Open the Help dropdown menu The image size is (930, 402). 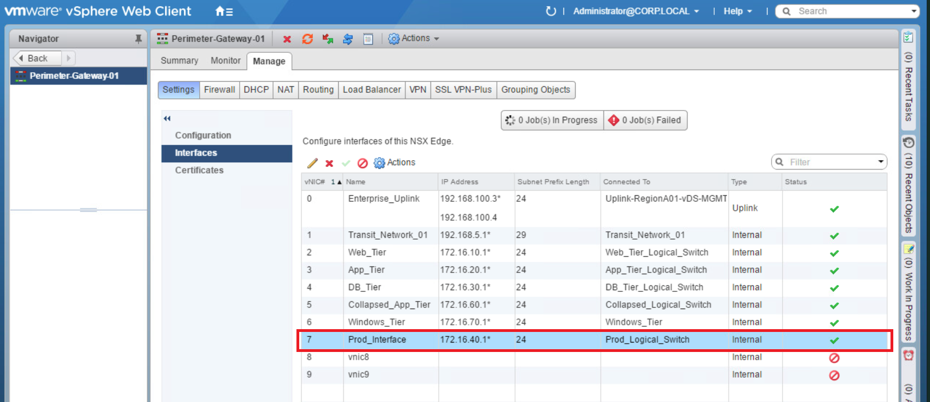tap(738, 11)
